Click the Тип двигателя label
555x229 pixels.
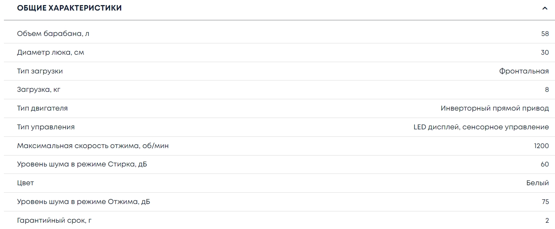pos(42,108)
